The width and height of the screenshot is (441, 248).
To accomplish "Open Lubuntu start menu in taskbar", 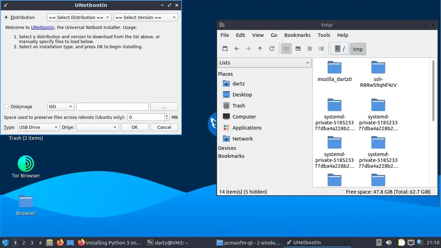I will (x=6, y=243).
